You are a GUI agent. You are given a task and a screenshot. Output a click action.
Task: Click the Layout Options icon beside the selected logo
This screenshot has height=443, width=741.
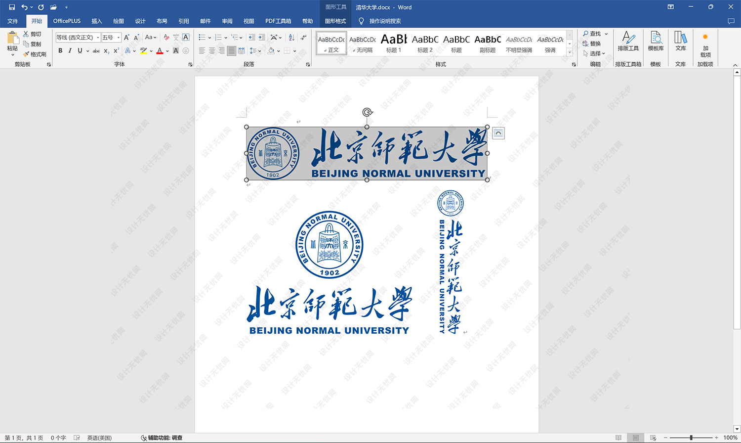pyautogui.click(x=498, y=133)
